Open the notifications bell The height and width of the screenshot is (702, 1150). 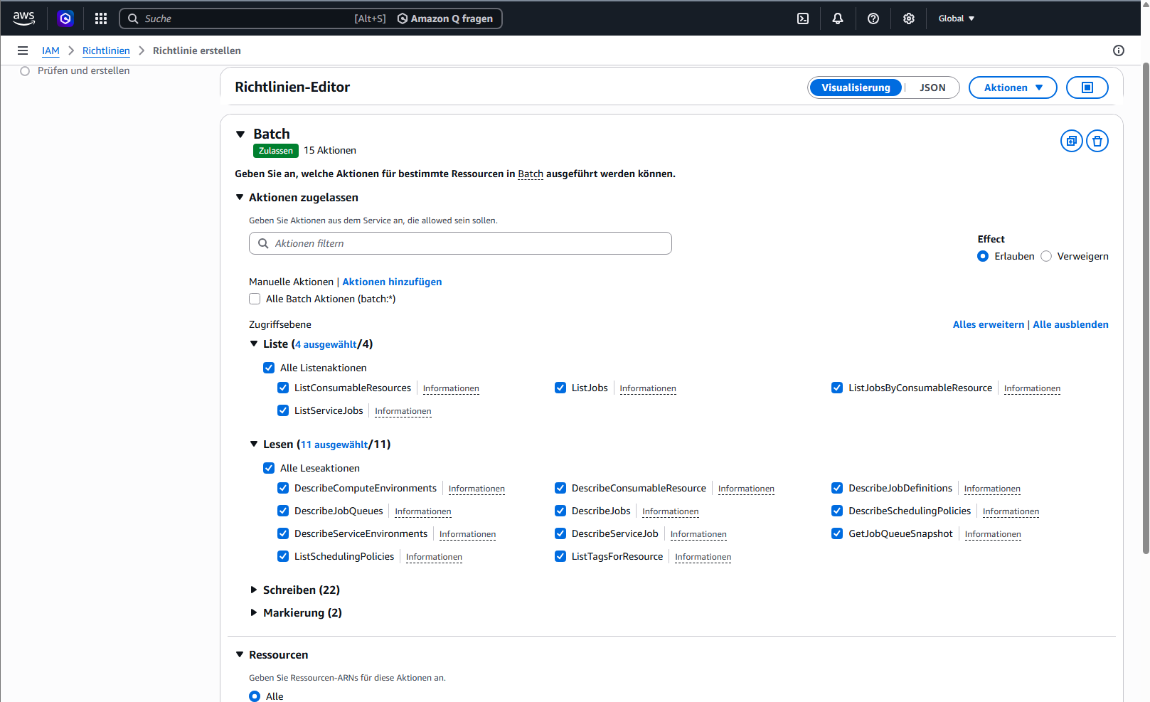click(838, 18)
